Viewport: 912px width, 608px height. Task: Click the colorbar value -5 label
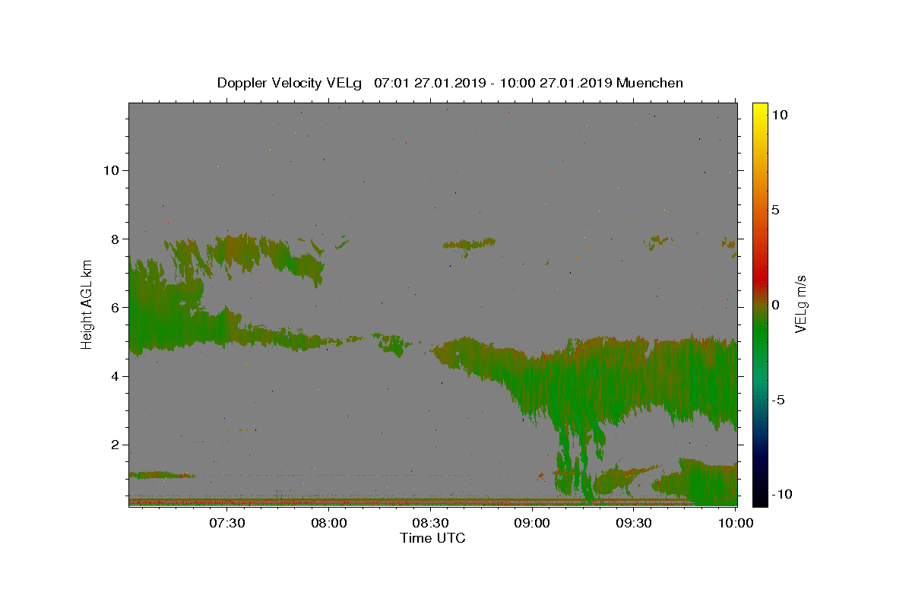pyautogui.click(x=778, y=400)
